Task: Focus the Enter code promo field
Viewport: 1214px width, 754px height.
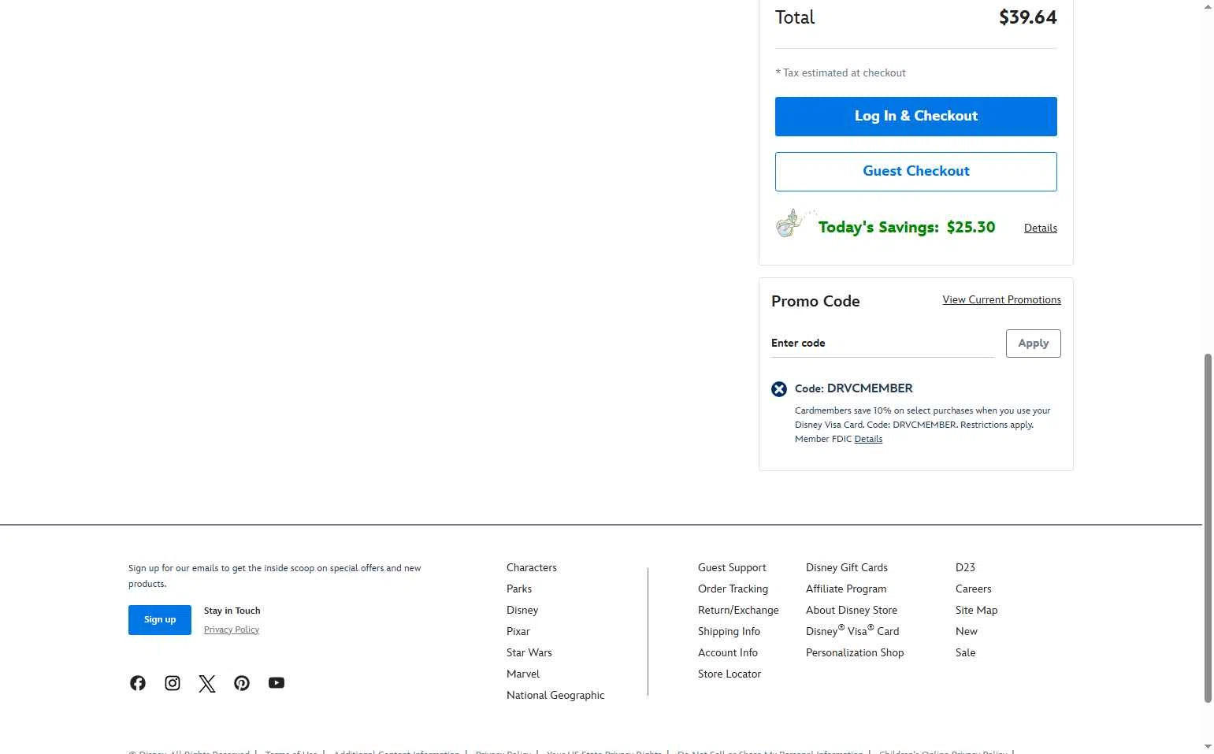Action: (x=882, y=344)
